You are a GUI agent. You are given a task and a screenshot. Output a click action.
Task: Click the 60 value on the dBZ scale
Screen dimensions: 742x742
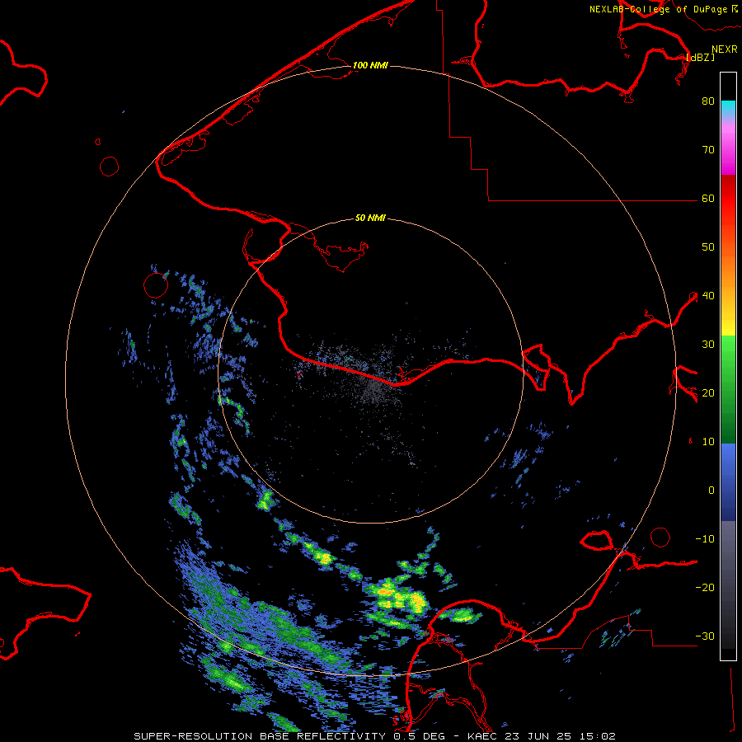[x=708, y=198]
